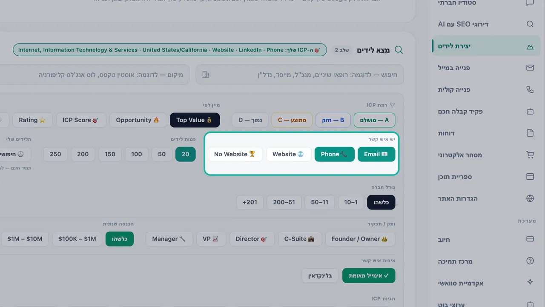Toggle the verified email אימייל מאומת chip
This screenshot has width=545, height=307.
pyautogui.click(x=369, y=275)
